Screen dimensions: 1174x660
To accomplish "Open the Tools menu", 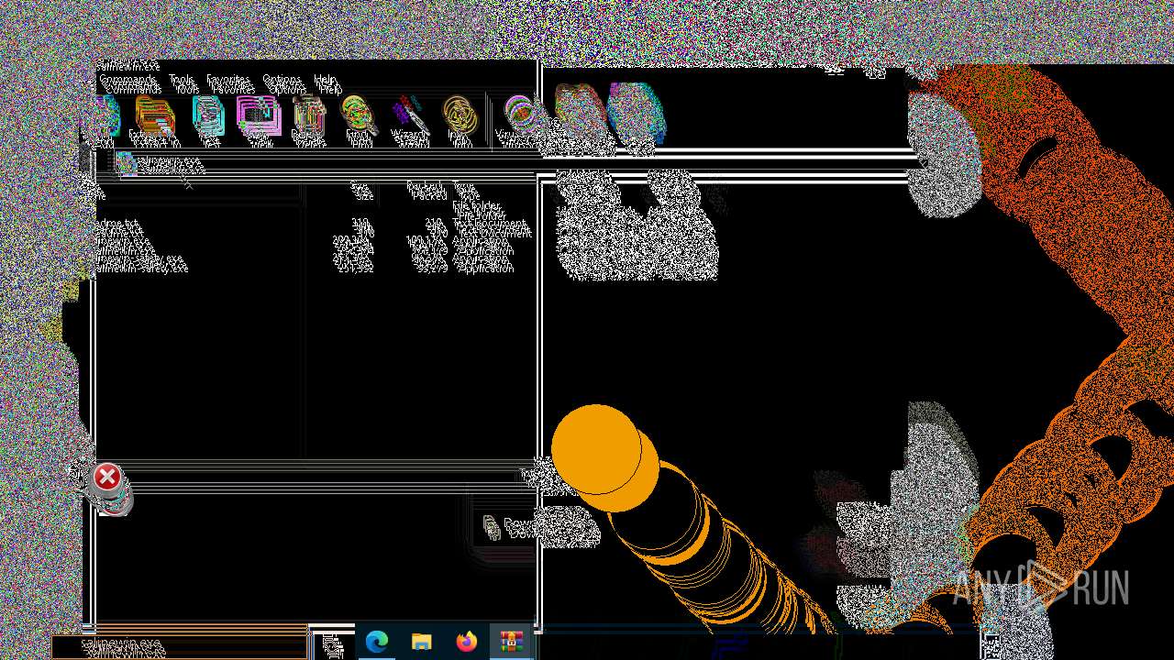I will click(x=183, y=84).
